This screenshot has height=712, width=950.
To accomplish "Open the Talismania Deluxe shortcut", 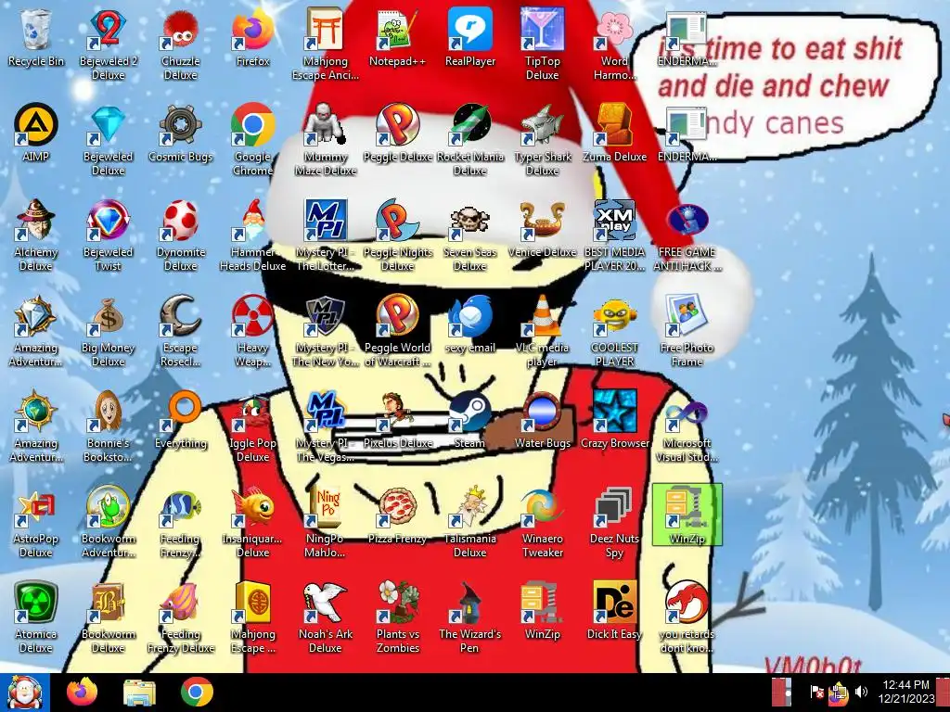I will (470, 523).
